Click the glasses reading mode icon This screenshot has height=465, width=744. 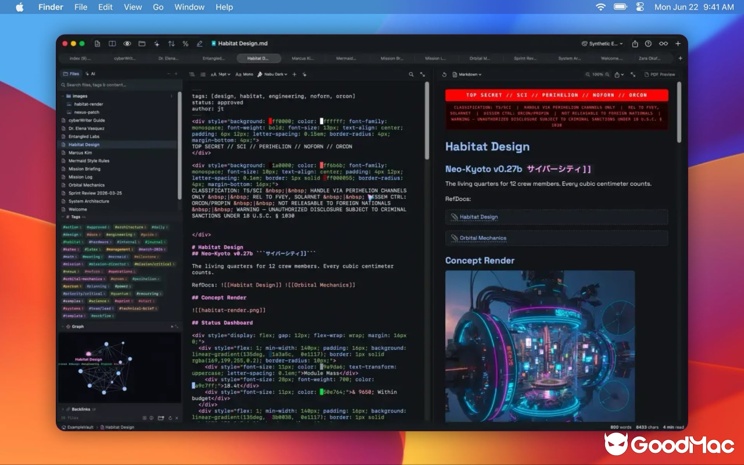pyautogui.click(x=663, y=44)
